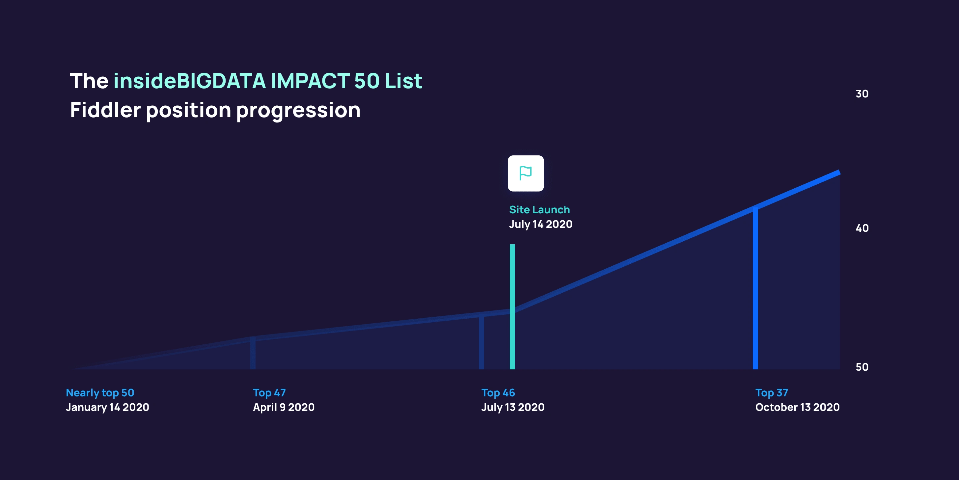Click the Site Launch flag icon
Screen dimensions: 959x480
pyautogui.click(x=525, y=173)
